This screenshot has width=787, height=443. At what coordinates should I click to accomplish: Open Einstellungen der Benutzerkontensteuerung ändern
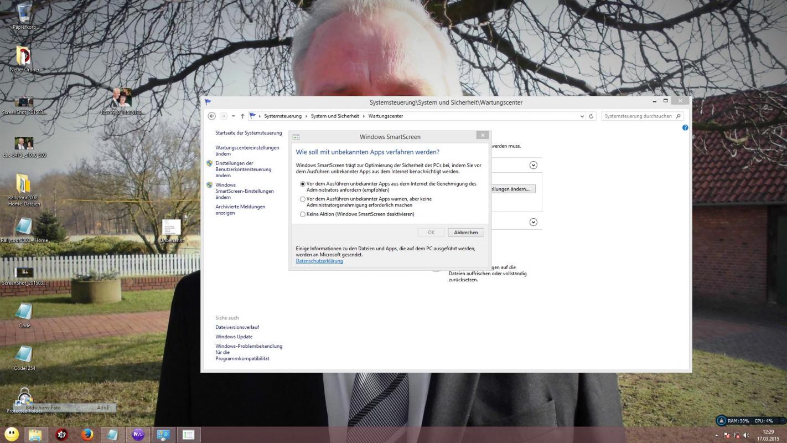coord(244,169)
